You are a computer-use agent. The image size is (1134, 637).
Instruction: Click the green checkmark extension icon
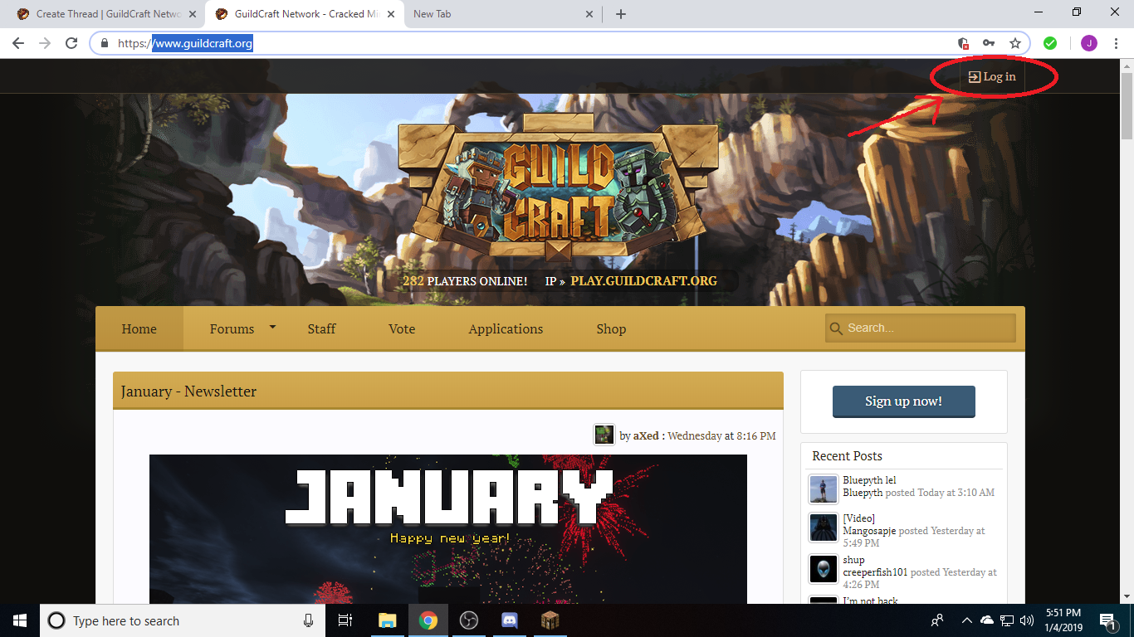point(1050,43)
